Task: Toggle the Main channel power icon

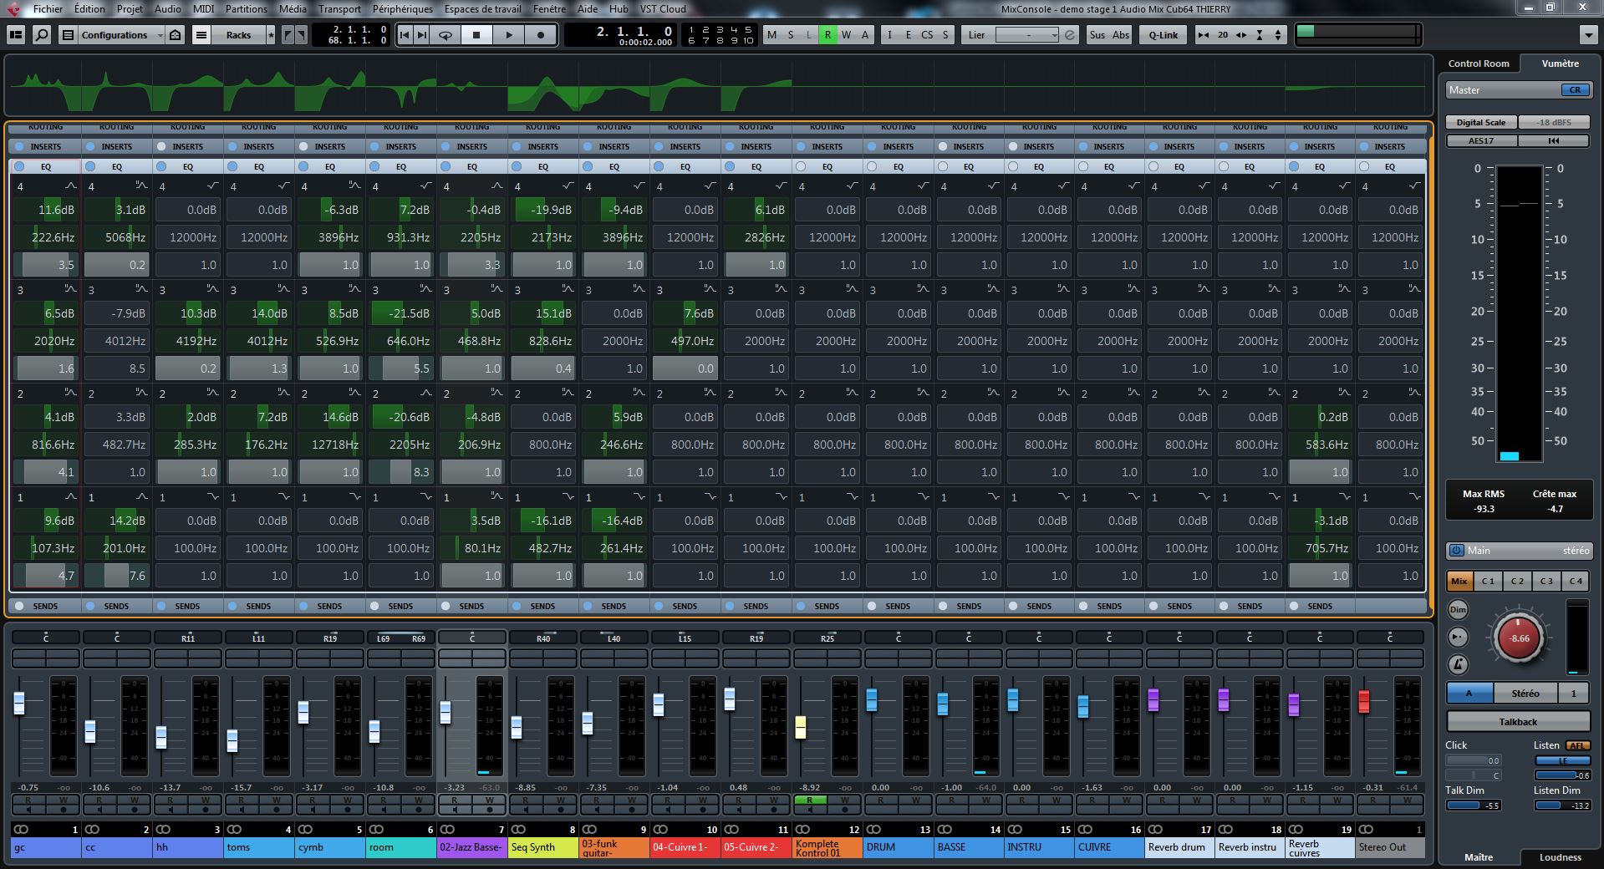Action: pos(1457,551)
